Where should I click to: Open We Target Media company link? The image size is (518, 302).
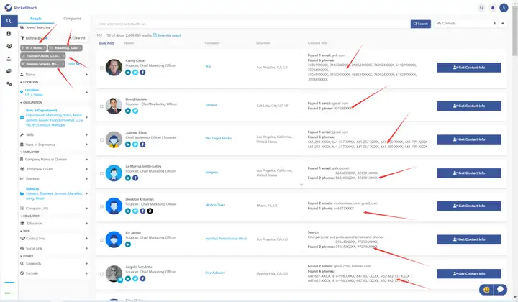[x=219, y=139]
